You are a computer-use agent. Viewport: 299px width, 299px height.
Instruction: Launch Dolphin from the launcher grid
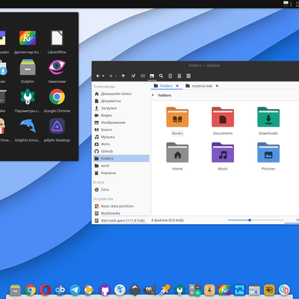[x=28, y=71]
